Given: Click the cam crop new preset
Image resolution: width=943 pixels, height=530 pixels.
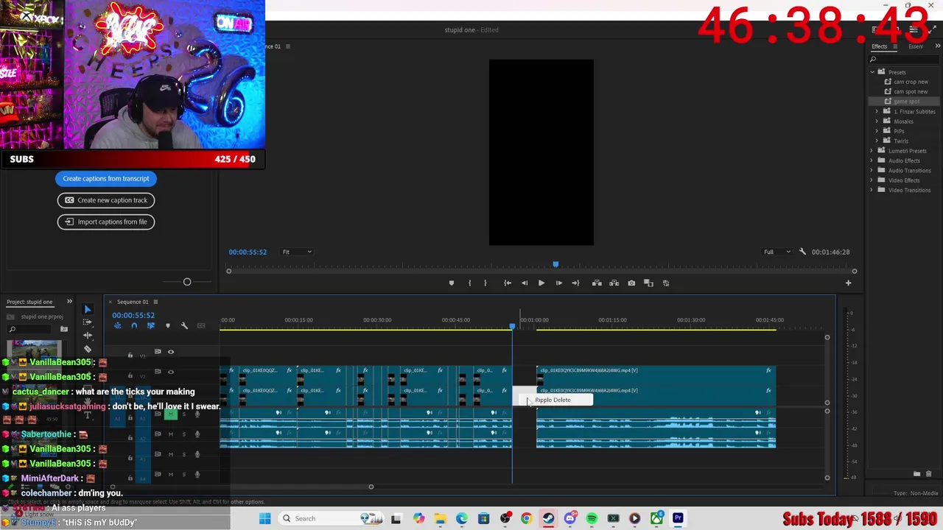Looking at the screenshot, I should pyautogui.click(x=911, y=82).
